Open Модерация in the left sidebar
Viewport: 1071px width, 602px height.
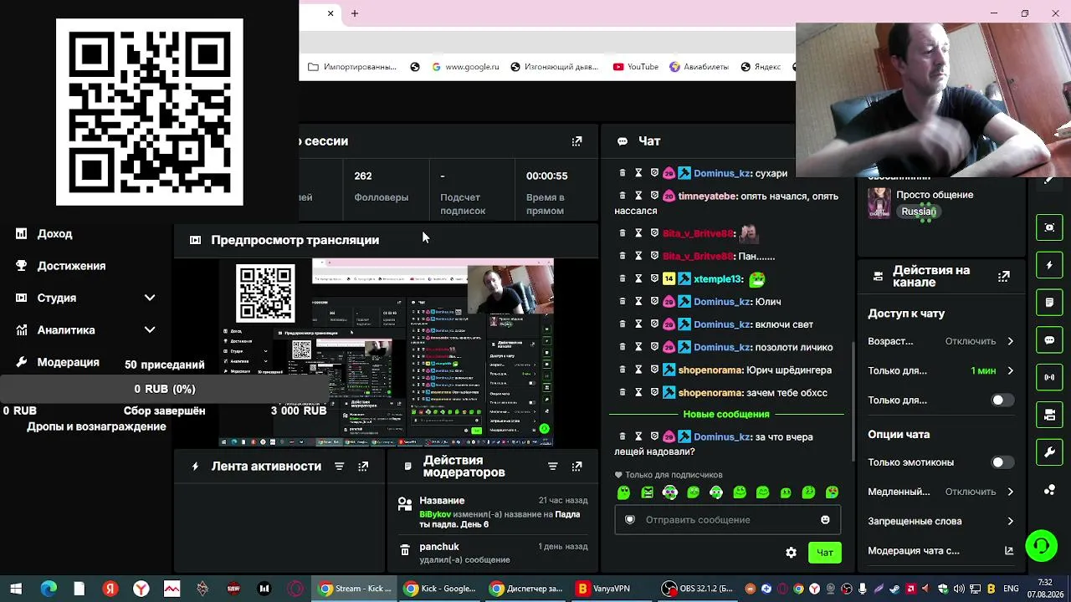pos(68,362)
